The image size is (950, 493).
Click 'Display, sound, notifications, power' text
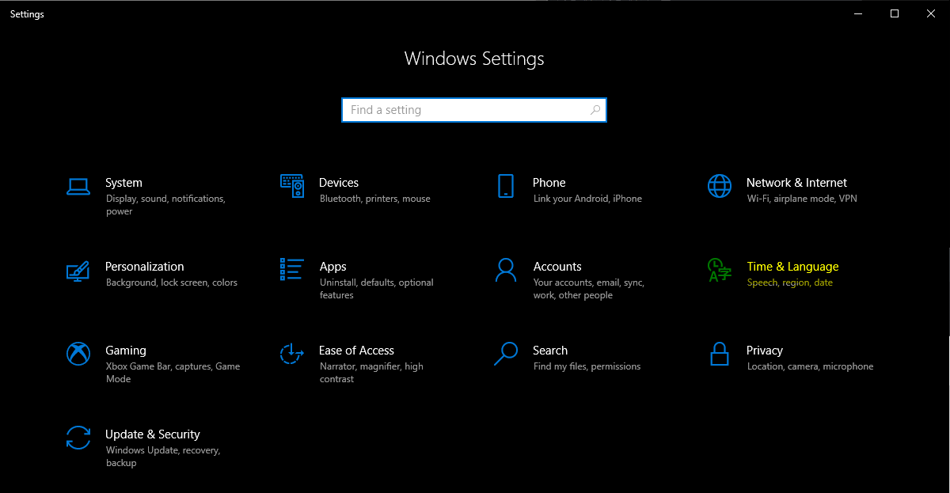click(x=165, y=205)
